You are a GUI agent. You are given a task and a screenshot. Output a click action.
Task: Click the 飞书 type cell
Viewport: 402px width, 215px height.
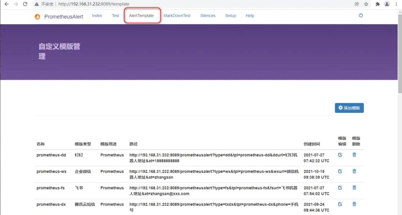pos(79,188)
